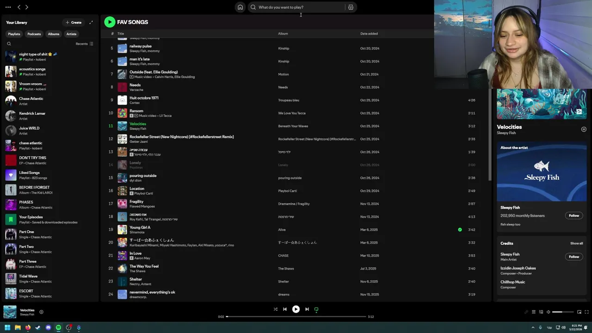Seek in the song progress bar
The height and width of the screenshot is (333, 592).
296,316
